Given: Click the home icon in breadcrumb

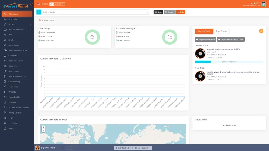Looking at the screenshot, I should click(x=40, y=20).
